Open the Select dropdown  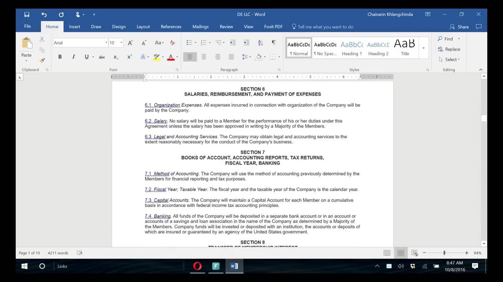[449, 60]
